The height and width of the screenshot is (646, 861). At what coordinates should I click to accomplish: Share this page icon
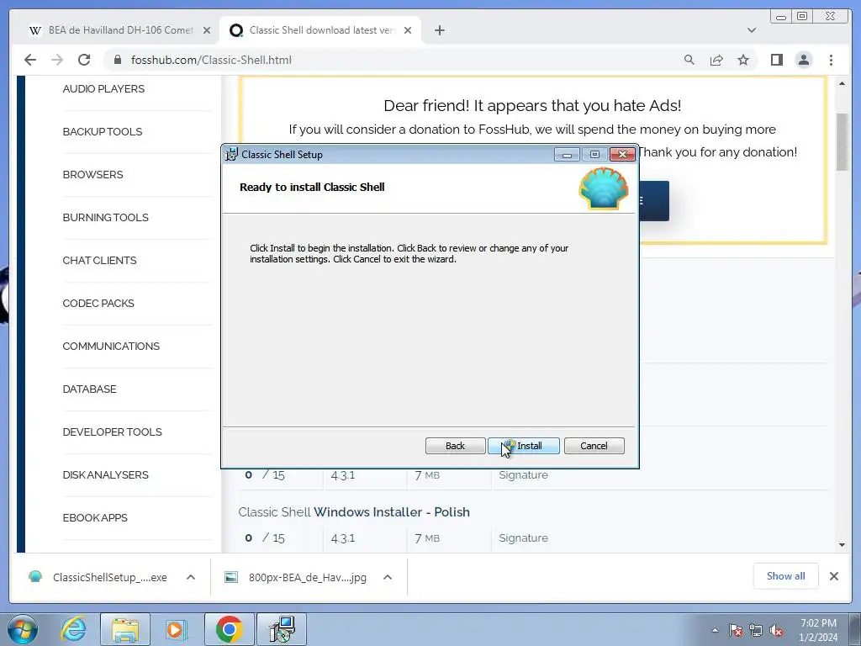pyautogui.click(x=716, y=60)
